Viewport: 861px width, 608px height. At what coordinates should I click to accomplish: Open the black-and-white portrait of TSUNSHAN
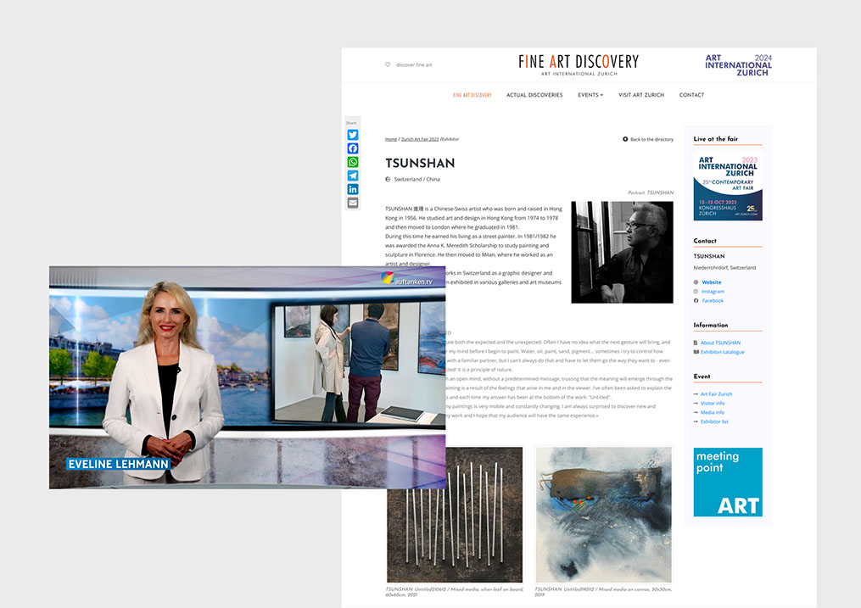(622, 253)
